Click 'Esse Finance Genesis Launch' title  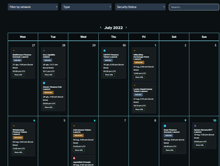tap(171, 131)
